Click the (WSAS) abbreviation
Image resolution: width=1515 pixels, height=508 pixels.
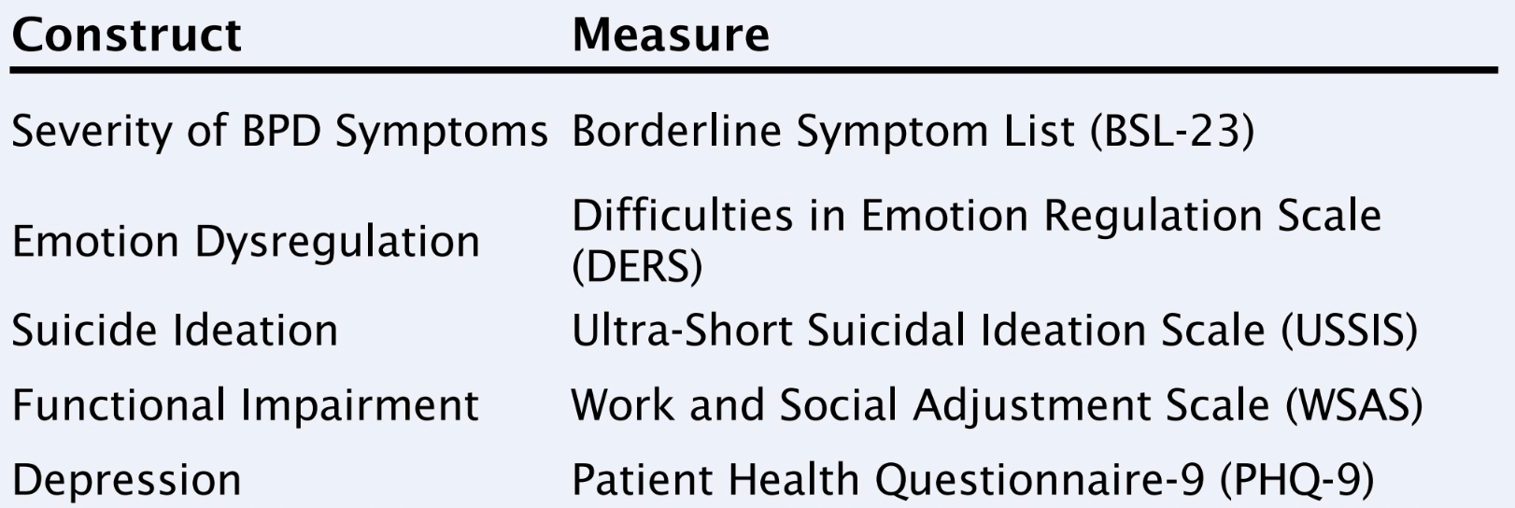click(1353, 405)
